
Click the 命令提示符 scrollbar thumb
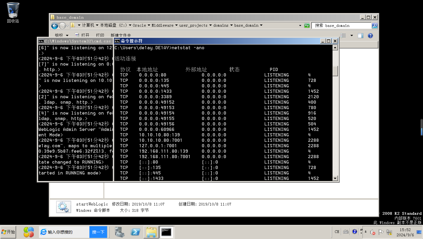[x=335, y=71]
